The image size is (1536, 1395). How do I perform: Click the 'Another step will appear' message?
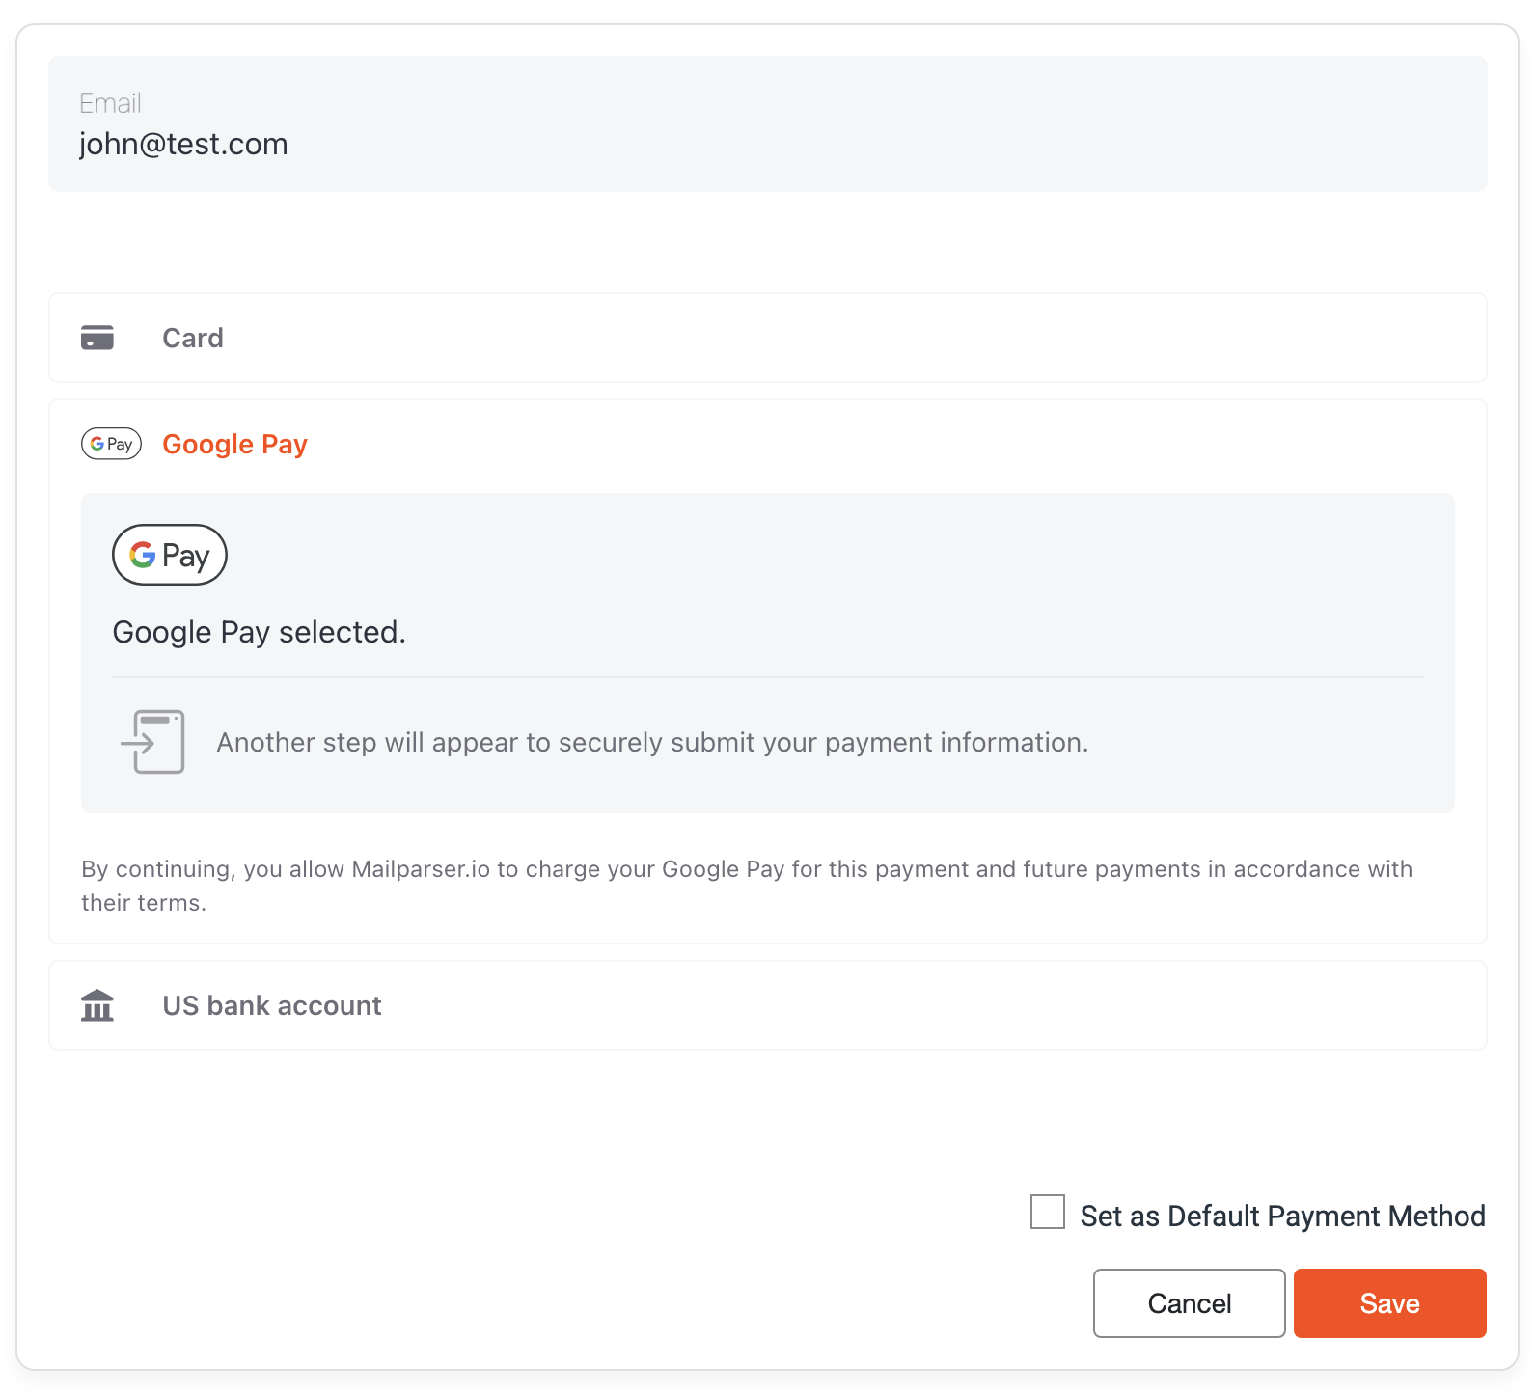(652, 742)
